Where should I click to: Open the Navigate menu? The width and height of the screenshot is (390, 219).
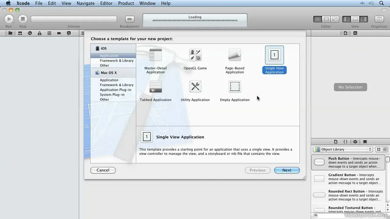[86, 3]
